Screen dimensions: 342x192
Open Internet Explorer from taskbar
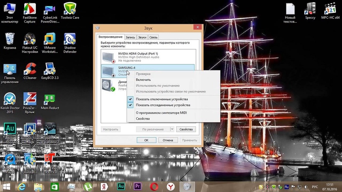coord(22,186)
